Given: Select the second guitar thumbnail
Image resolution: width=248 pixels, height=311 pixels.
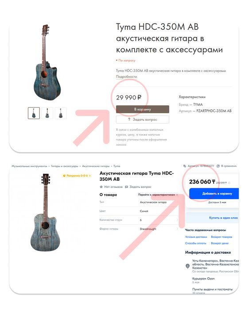Looking at the screenshot, I should click(47, 113).
